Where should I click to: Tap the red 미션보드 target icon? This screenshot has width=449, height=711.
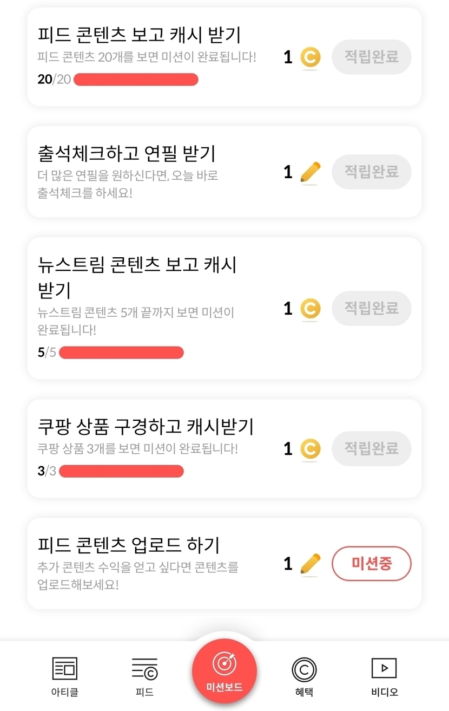224,664
